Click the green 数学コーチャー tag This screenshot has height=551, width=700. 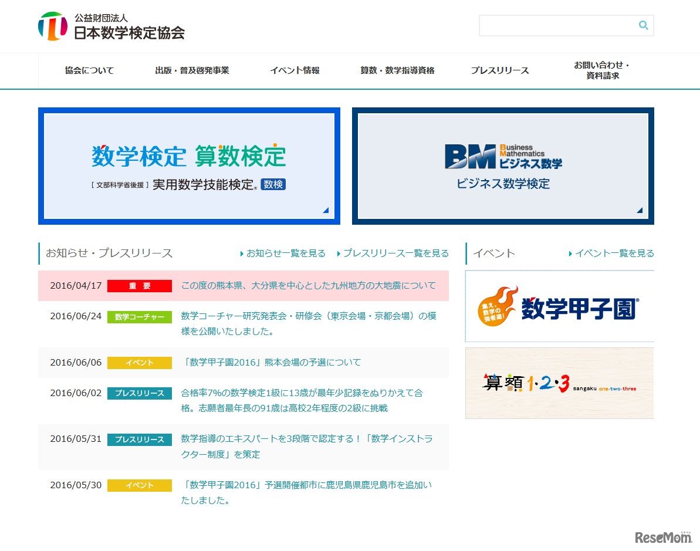[140, 317]
